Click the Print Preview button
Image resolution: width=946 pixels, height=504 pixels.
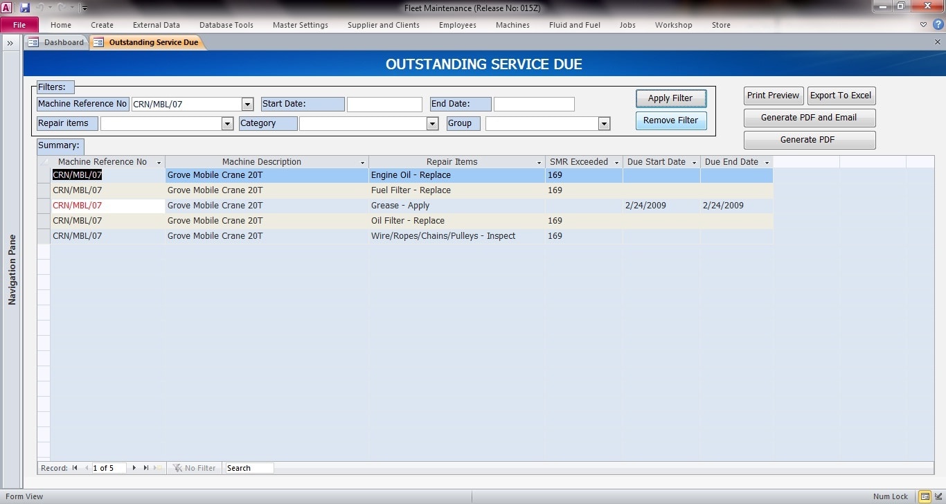pos(774,96)
